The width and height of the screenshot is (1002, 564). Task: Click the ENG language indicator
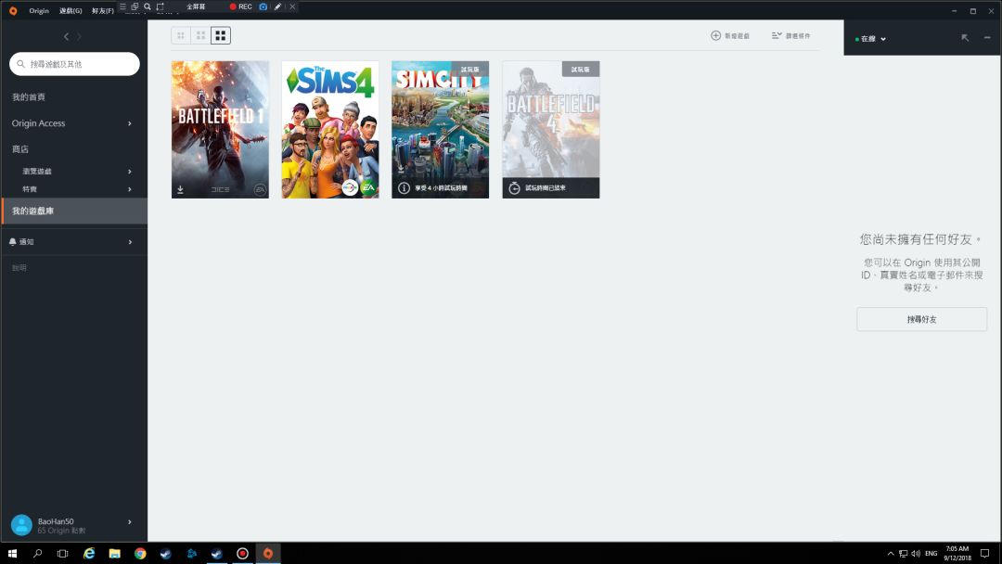click(931, 553)
